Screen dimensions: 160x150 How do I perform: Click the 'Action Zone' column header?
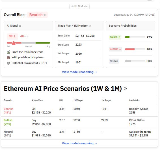pyautogui.click(x=37, y=100)
